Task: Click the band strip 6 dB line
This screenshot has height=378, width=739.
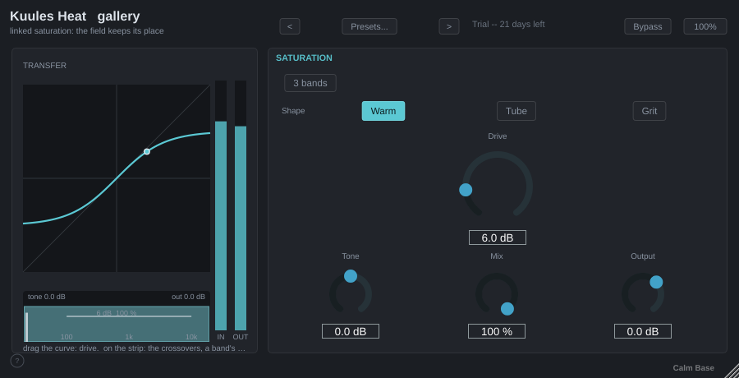Action: click(129, 316)
